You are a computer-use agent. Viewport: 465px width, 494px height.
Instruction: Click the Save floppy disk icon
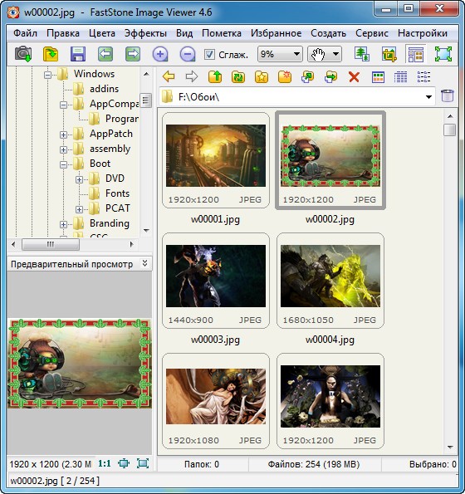(78, 54)
